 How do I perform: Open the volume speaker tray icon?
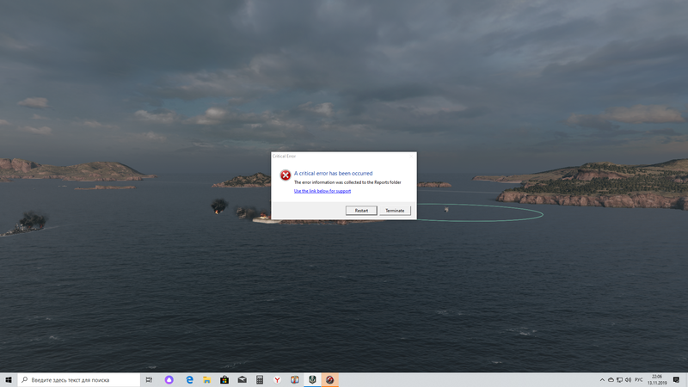pos(628,380)
